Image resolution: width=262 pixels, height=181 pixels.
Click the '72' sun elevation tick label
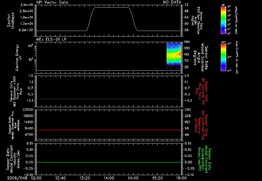click(x=187, y=5)
